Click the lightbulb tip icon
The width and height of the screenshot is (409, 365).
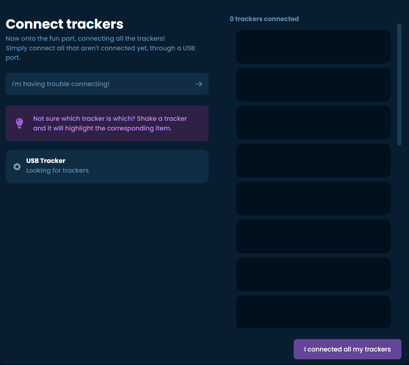[19, 123]
